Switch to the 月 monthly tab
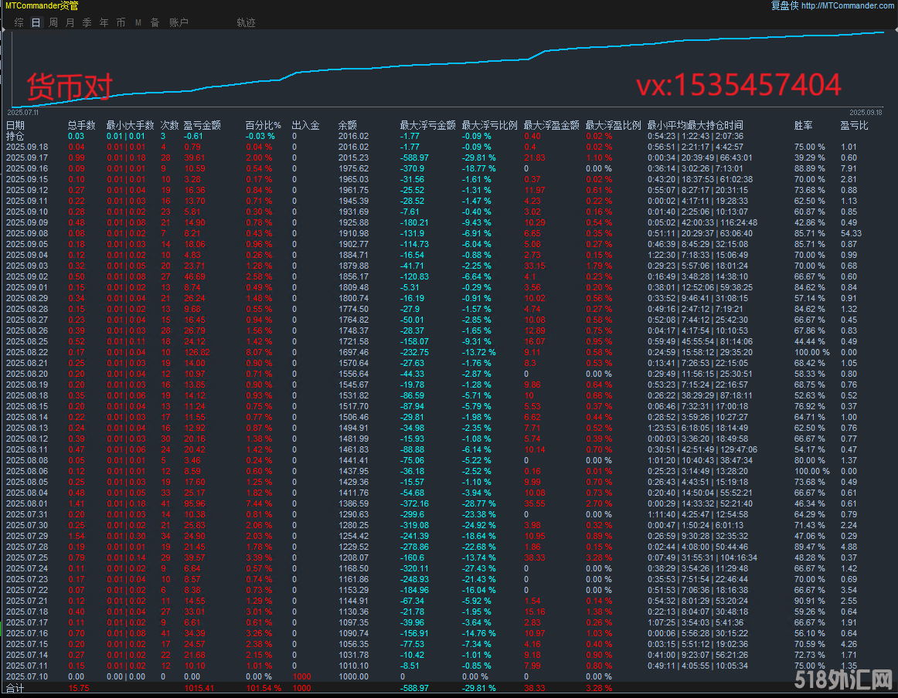This screenshot has height=698, width=898. [x=70, y=23]
